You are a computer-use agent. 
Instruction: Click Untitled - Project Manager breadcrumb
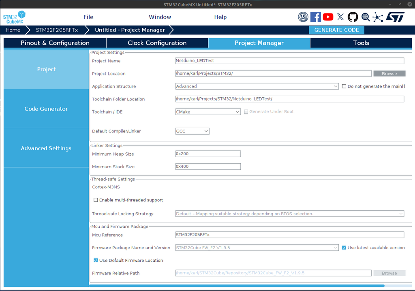tap(130, 30)
